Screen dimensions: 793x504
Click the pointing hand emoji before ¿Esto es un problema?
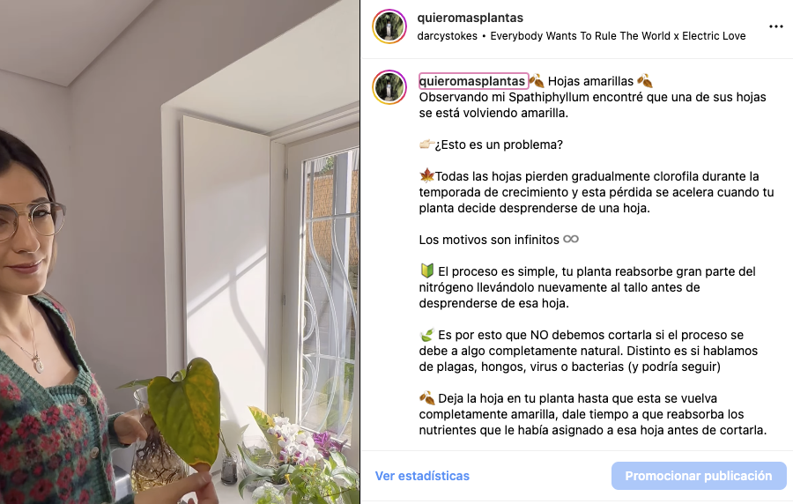[426, 145]
